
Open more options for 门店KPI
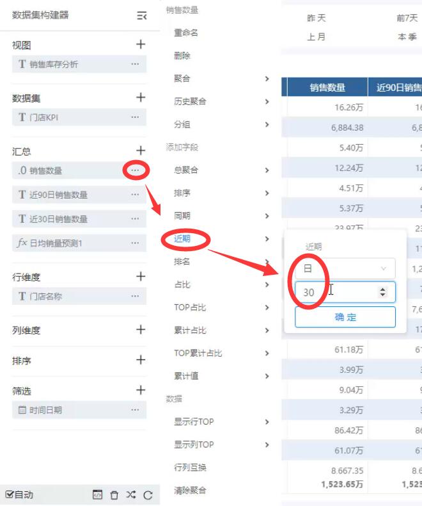point(135,117)
